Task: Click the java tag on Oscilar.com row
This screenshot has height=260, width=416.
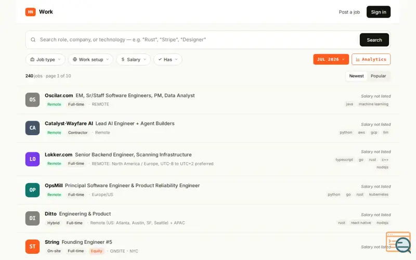Action: click(349, 105)
